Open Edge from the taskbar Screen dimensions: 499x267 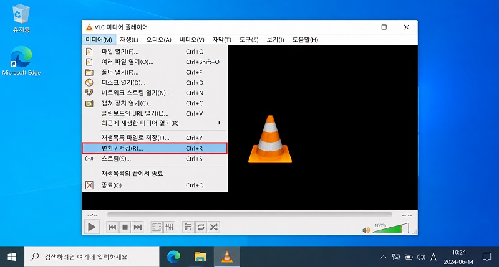point(173,257)
